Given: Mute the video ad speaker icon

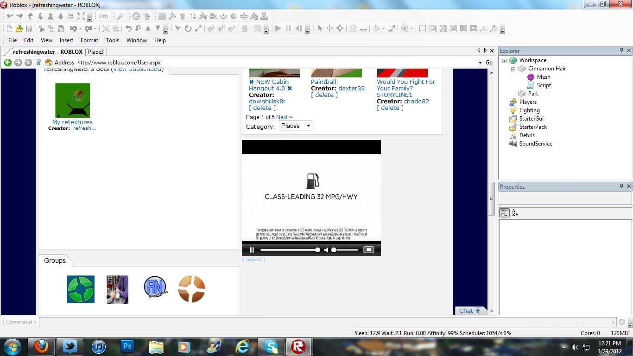Looking at the screenshot, I should point(326,250).
